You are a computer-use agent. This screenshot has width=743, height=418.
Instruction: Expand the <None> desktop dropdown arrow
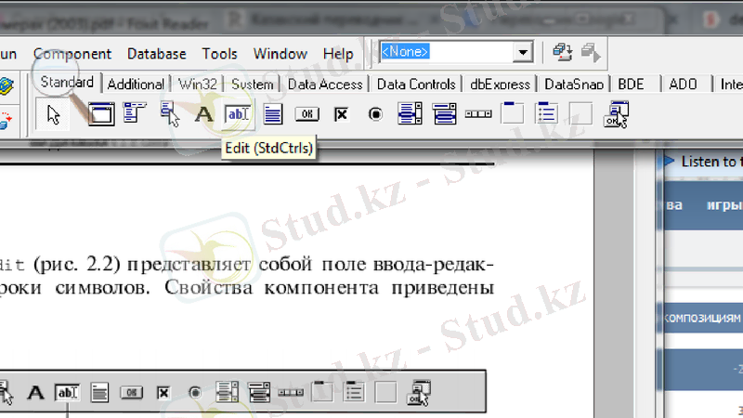(523, 52)
